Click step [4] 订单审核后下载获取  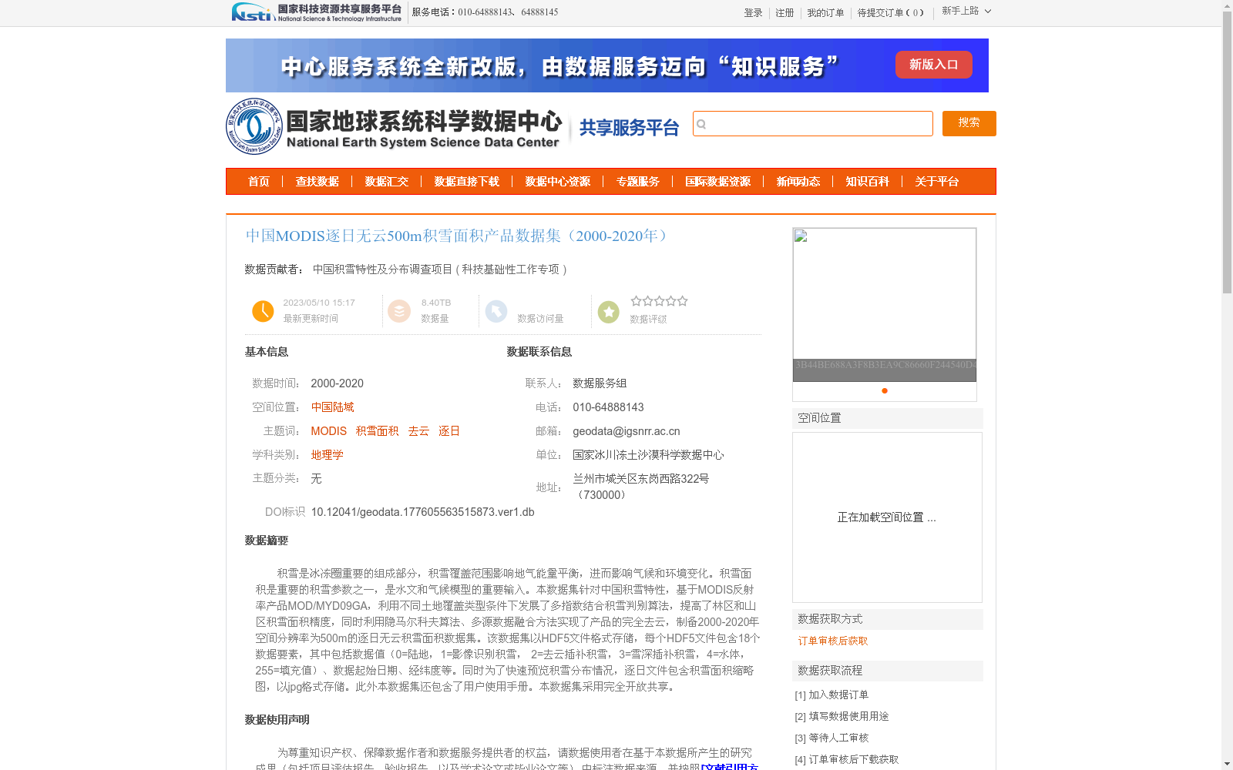tap(847, 759)
